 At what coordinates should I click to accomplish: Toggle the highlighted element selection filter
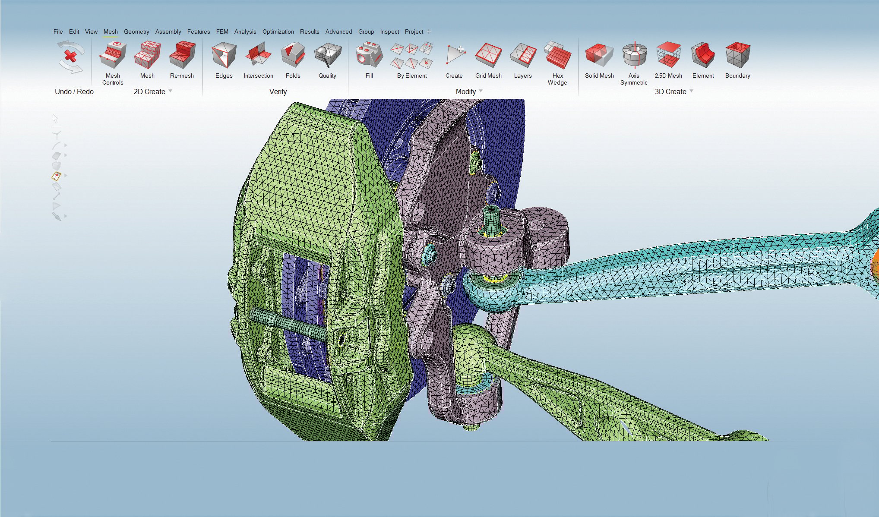click(56, 176)
